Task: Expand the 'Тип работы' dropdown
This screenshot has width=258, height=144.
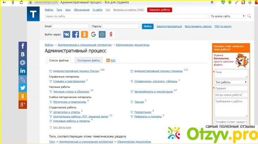Action: (x=231, y=82)
